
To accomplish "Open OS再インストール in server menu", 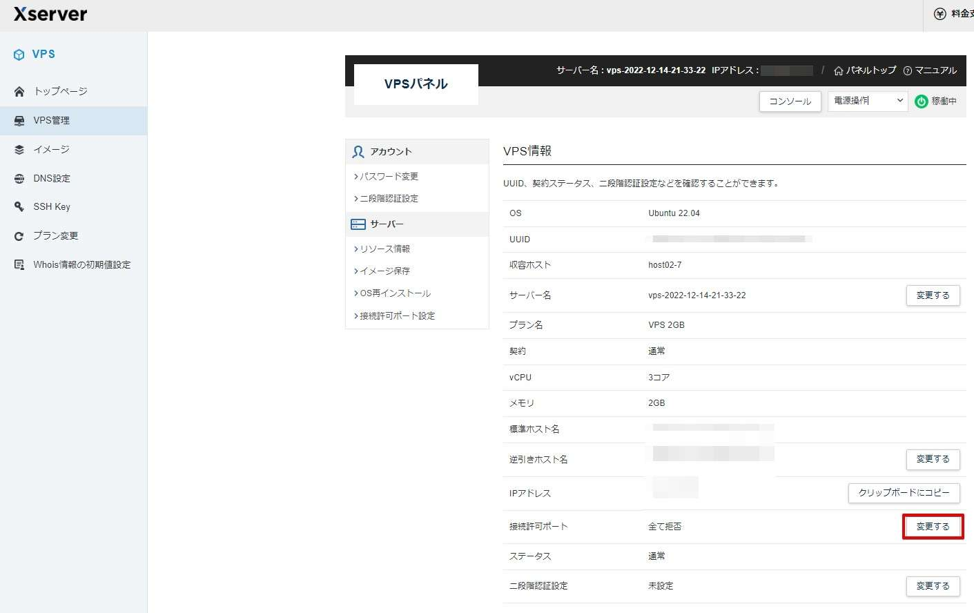I will click(395, 293).
